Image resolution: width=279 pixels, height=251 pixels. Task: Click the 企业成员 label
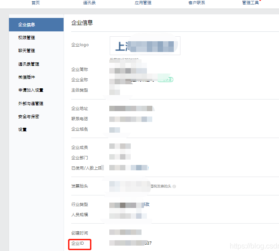click(x=80, y=147)
